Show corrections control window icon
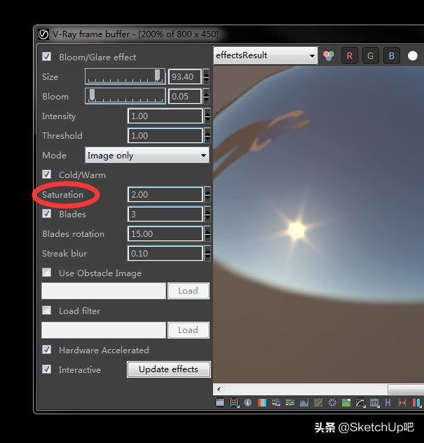The height and width of the screenshot is (443, 424). [220, 402]
